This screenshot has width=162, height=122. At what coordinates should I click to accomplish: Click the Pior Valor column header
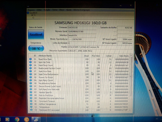[96, 56]
